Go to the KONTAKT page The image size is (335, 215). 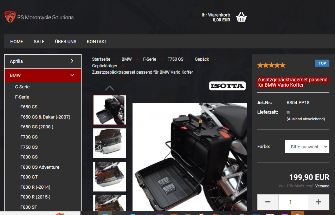[97, 41]
